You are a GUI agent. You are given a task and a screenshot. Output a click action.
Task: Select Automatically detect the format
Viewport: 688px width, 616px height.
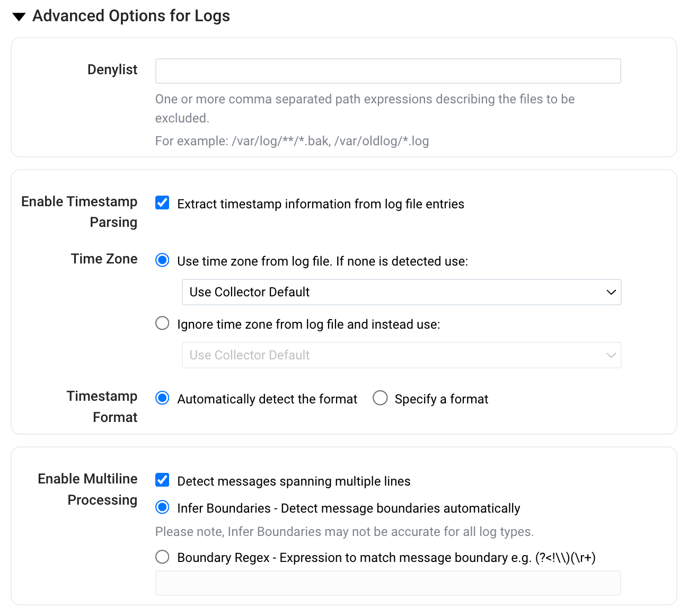162,398
